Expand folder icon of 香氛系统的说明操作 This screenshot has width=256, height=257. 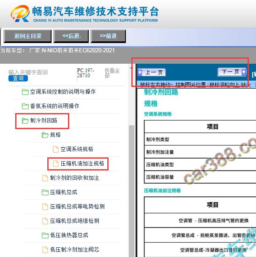[25, 106]
